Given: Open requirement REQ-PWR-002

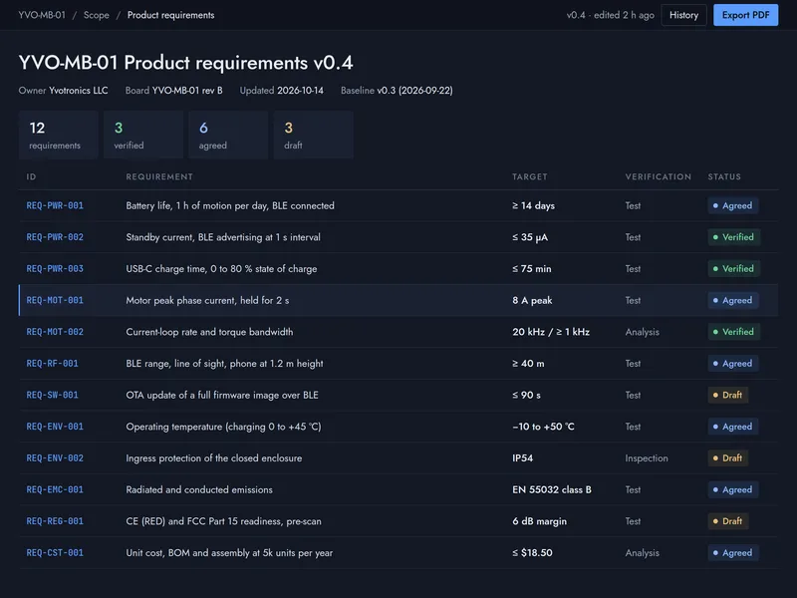Looking at the screenshot, I should (x=55, y=237).
